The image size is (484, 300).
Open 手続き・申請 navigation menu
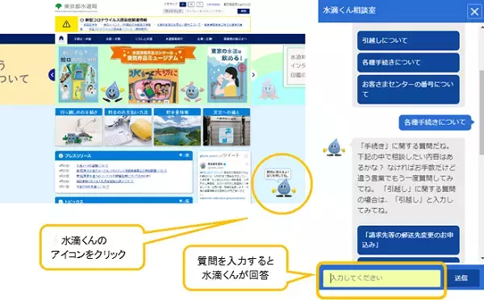pos(82,39)
